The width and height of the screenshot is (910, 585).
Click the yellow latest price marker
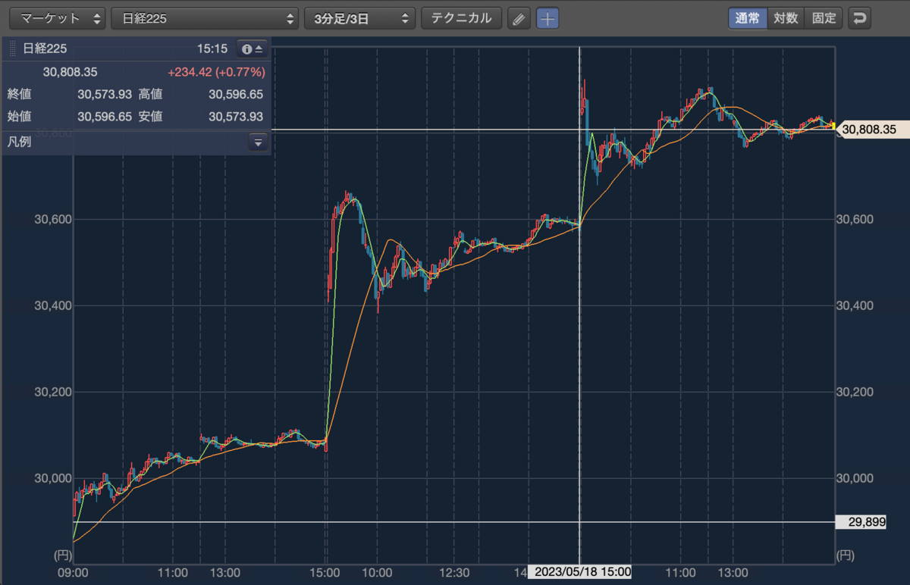pos(833,127)
